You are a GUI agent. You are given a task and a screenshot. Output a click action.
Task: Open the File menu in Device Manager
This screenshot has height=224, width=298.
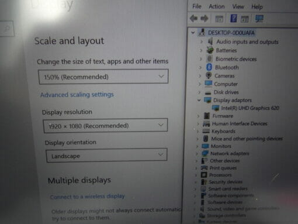point(197,6)
